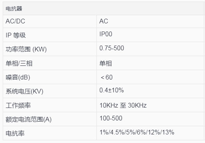Click the <60 noise value
The image size is (205, 143).
click(107, 78)
